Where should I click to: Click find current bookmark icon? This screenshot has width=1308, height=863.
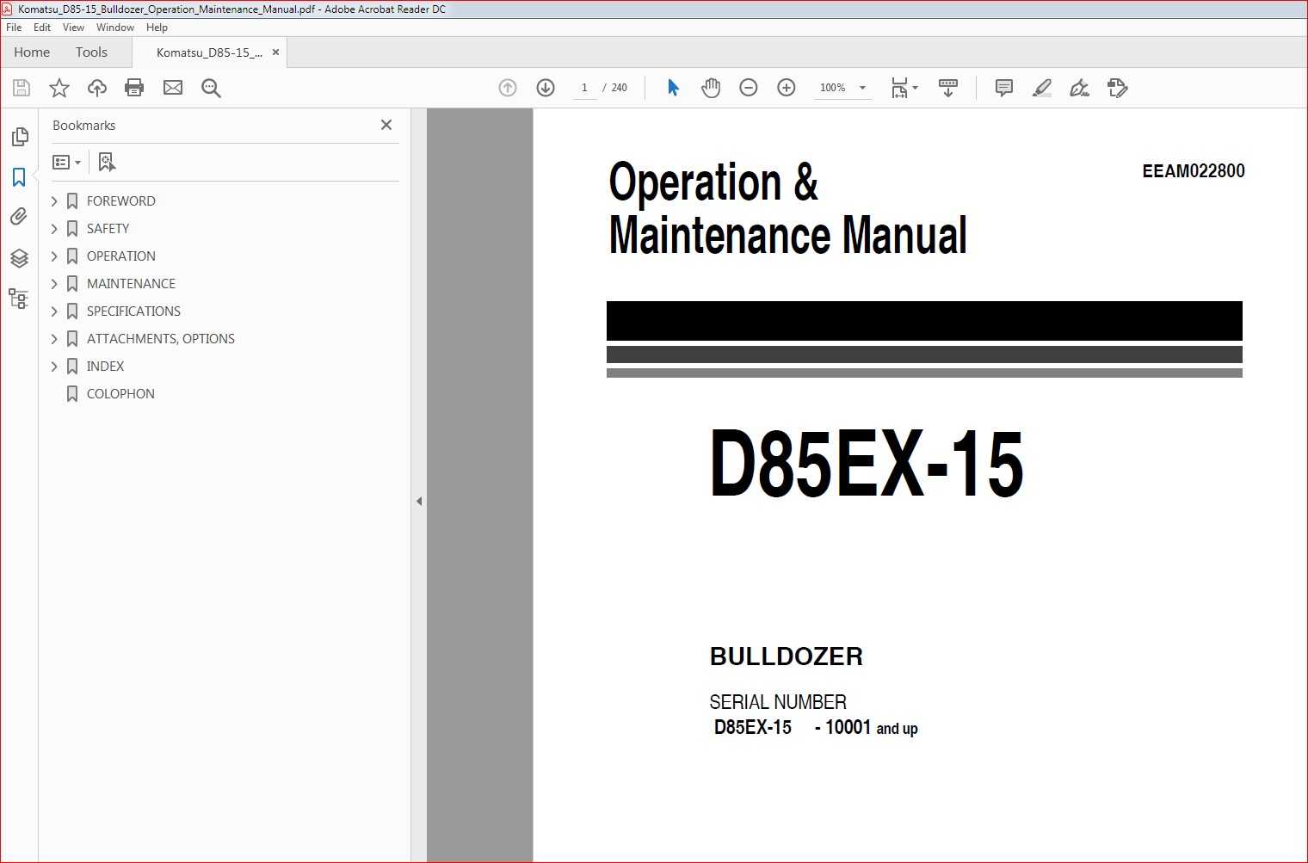[x=107, y=162]
